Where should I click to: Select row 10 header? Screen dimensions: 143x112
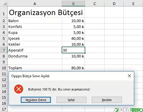click(x=4, y=68)
